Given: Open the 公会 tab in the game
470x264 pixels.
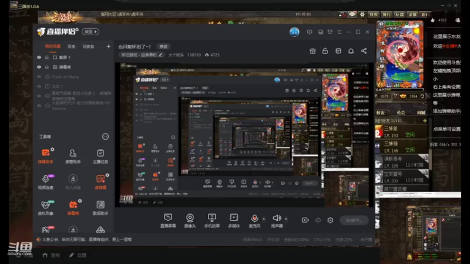Looking at the screenshot, I should 401,113.
